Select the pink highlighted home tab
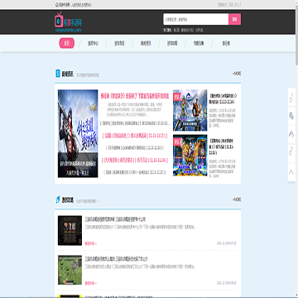Screen dimensions: 298x298 [x=67, y=43]
